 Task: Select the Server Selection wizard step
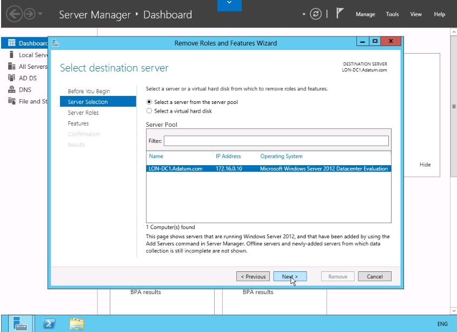pyautogui.click(x=98, y=102)
